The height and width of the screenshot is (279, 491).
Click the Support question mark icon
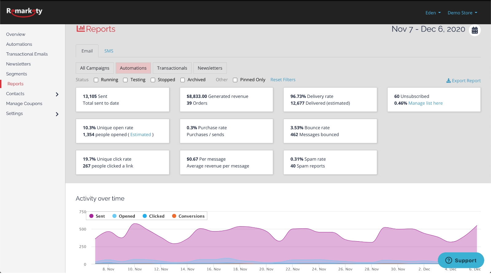click(449, 260)
